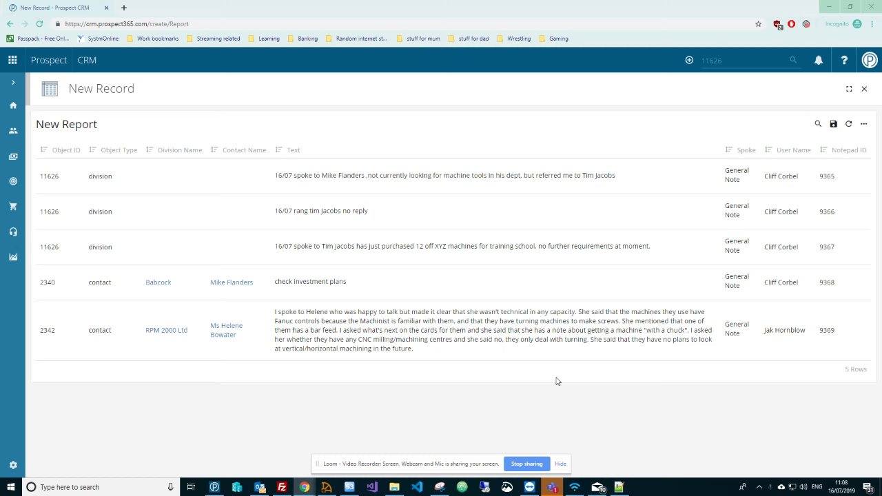Sort by User Name column

[788, 149]
